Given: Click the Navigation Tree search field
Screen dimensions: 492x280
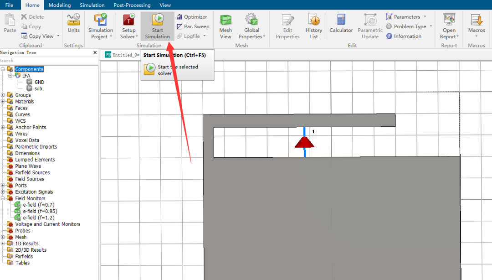Looking at the screenshot, I should (49, 61).
